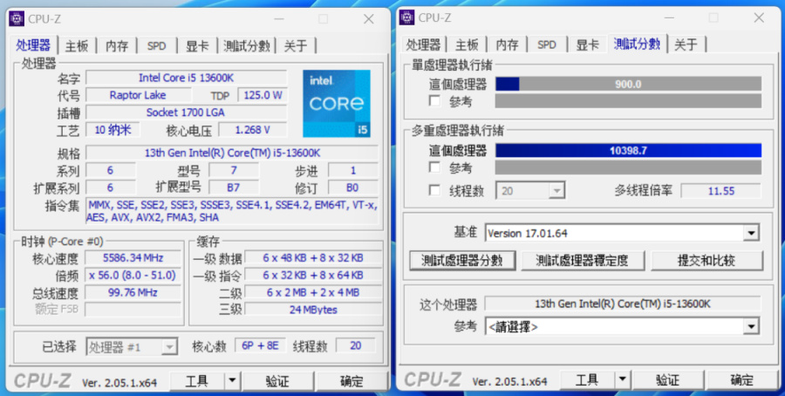Click 验证 button in left window
Image resolution: width=785 pixels, height=396 pixels.
[x=277, y=381]
